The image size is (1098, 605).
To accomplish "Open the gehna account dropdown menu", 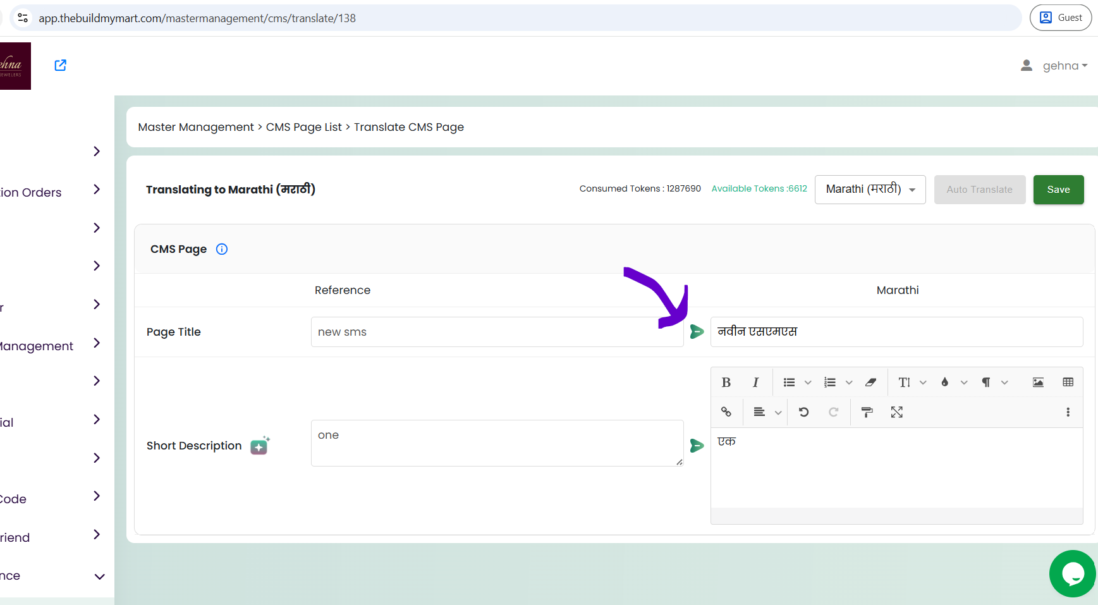I will click(x=1065, y=66).
